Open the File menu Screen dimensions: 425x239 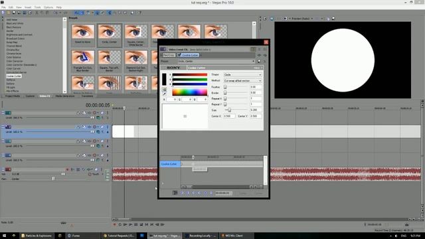[x=3, y=7]
